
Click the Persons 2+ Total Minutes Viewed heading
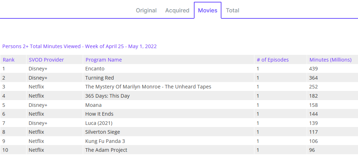tap(79, 46)
